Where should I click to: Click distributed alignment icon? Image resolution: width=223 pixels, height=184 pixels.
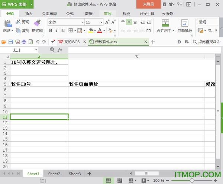(x=148, y=30)
